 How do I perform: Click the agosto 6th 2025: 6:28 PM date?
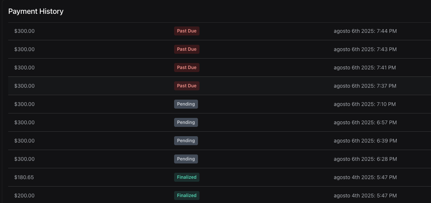[x=365, y=159]
